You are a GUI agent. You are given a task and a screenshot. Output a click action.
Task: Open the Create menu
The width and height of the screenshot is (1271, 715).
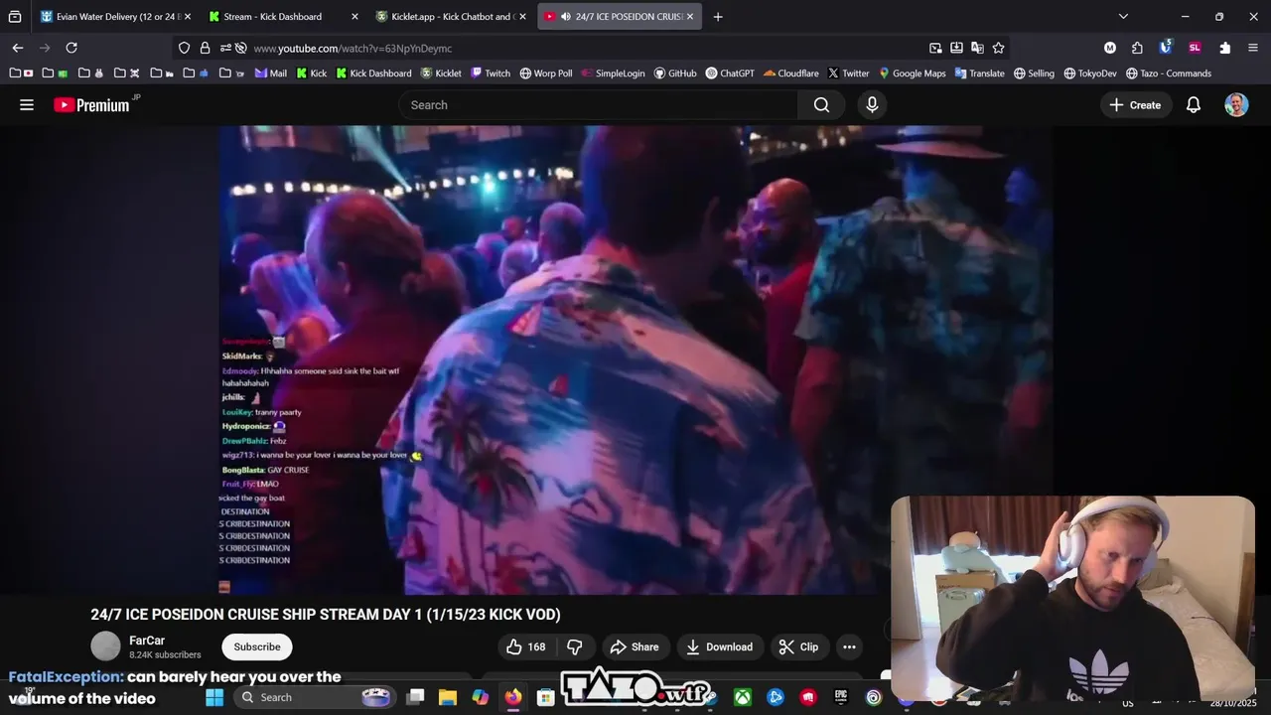(x=1135, y=105)
